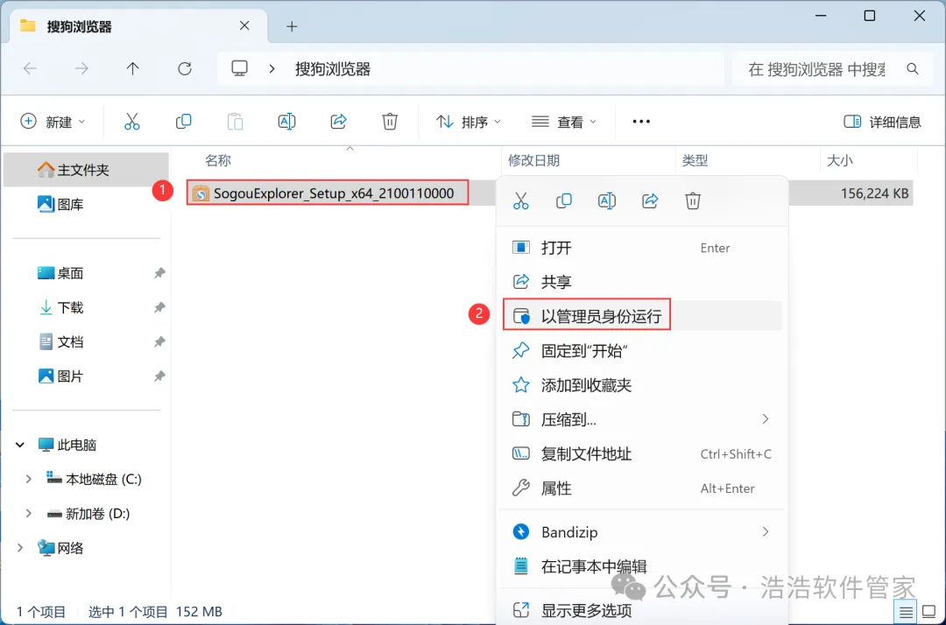Unpin 桌面 from quick access
Viewport: 946px width, 625px height.
point(159,273)
